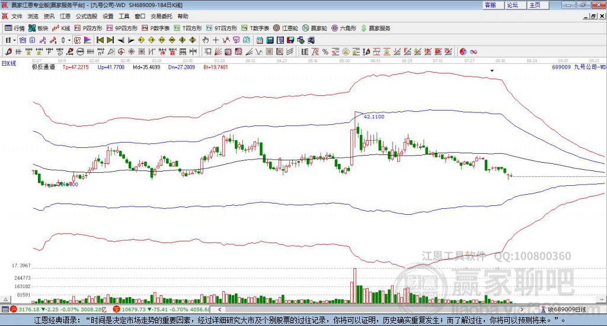Click the 收689009日线 status bar entry
Screen dimensions: 607x326
click(563, 309)
